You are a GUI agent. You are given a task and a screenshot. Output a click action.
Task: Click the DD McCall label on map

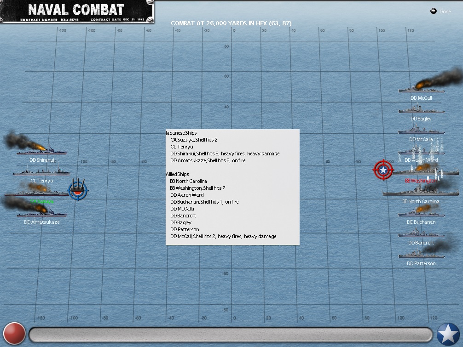(421, 98)
